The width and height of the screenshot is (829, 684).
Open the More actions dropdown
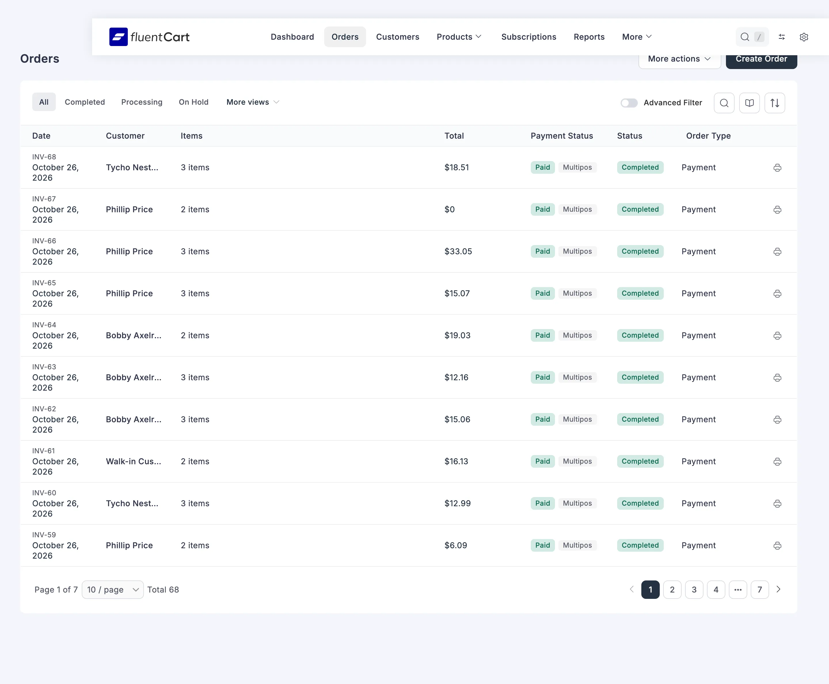[x=679, y=59]
